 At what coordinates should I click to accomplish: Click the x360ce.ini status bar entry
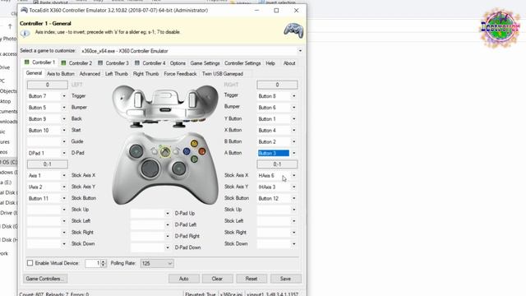coord(231,294)
